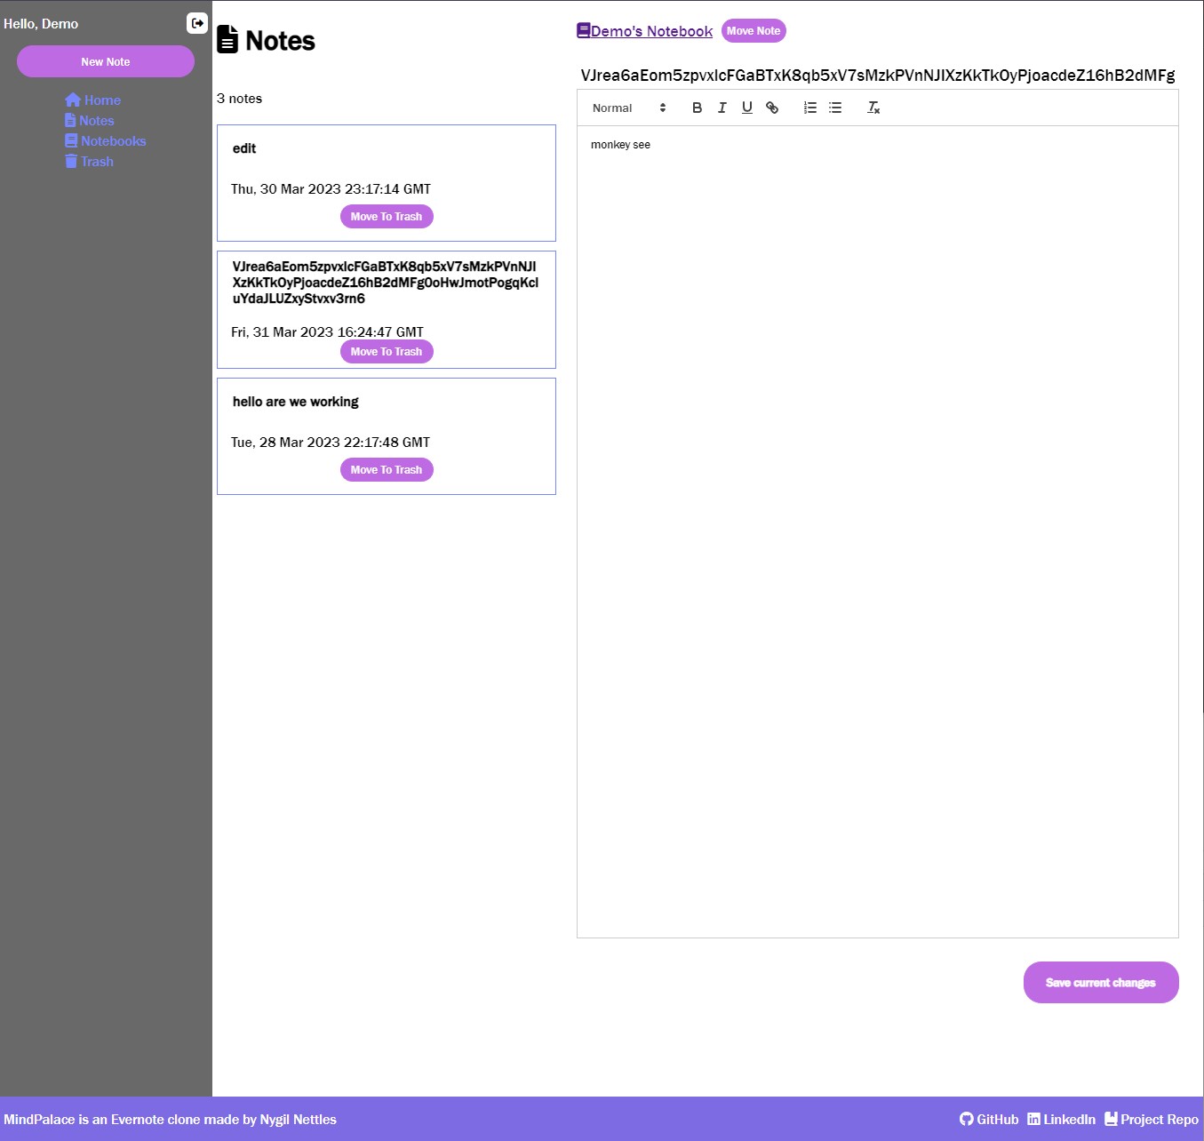Click the Move Note button
The height and width of the screenshot is (1141, 1204).
tap(753, 31)
